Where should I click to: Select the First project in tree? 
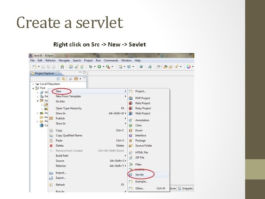tap(43, 88)
